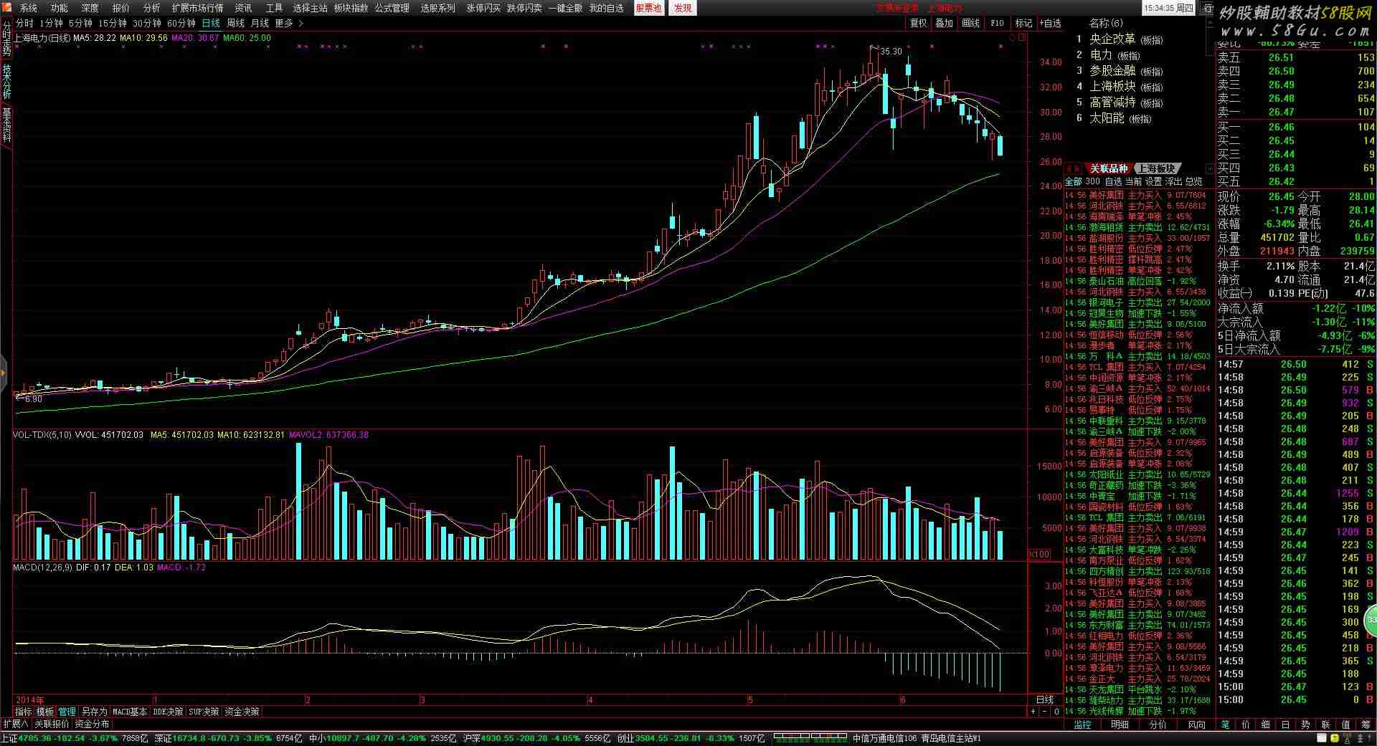This screenshot has width=1377, height=746.
Task: Open the 画线 drawing tools
Action: point(970,24)
